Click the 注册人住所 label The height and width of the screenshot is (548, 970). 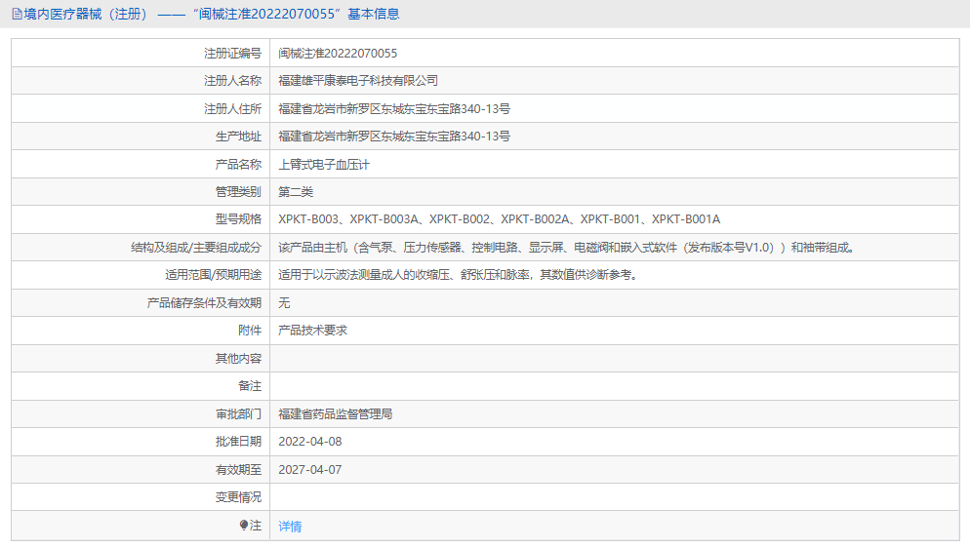(232, 109)
